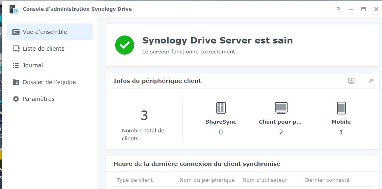The width and height of the screenshot is (382, 189).
Task: Click the Mobile label
Action: (x=341, y=122)
